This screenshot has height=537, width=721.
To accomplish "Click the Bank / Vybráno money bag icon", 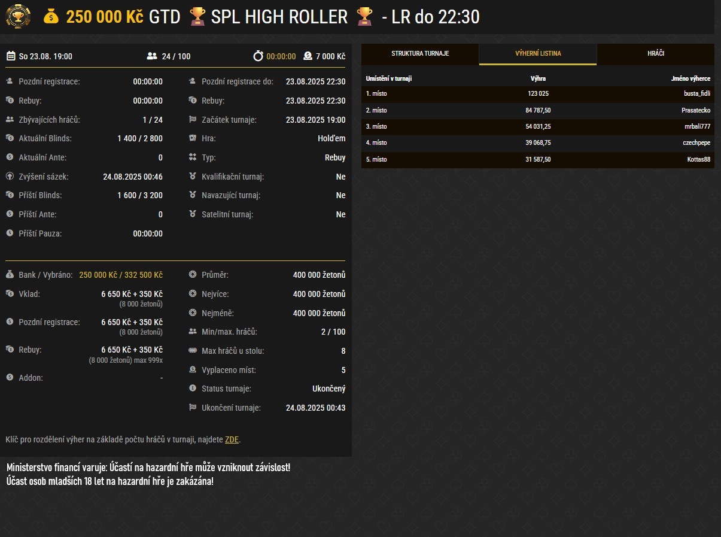I will pyautogui.click(x=10, y=275).
